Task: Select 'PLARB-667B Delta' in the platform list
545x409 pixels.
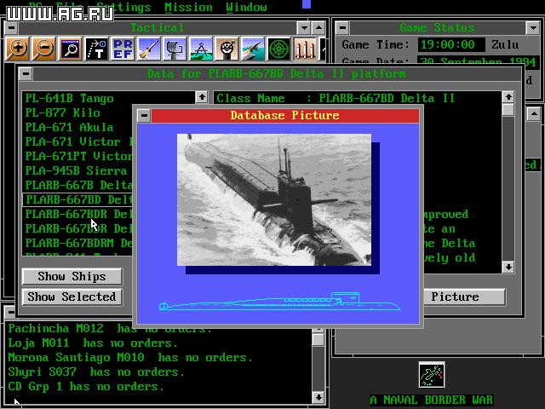Action: click(x=78, y=185)
